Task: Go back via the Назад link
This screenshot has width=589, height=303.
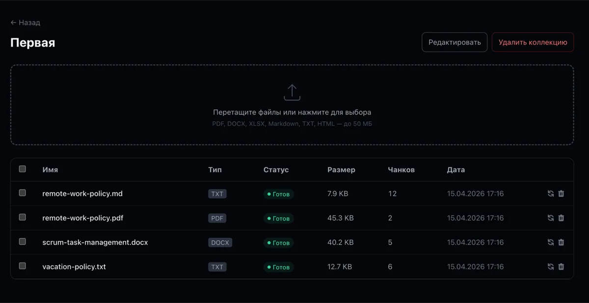Action: pos(26,23)
